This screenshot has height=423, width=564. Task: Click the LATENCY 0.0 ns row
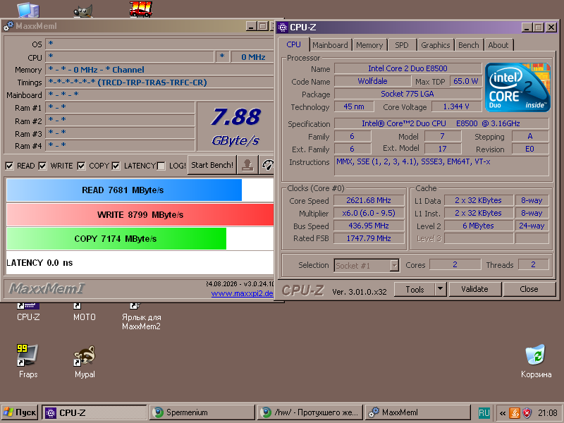pyautogui.click(x=140, y=262)
